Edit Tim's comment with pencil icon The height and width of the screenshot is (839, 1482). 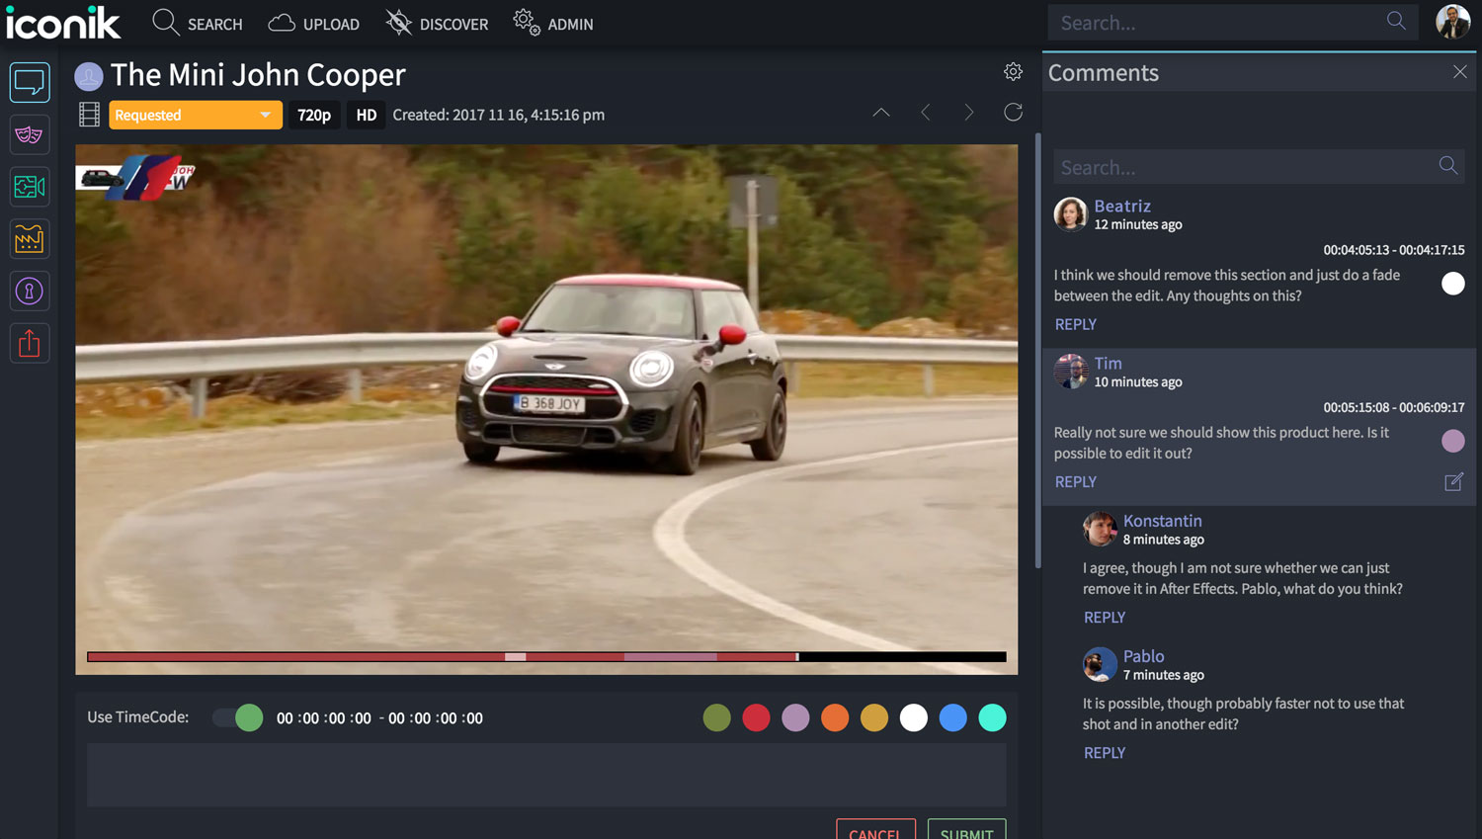pyautogui.click(x=1453, y=482)
